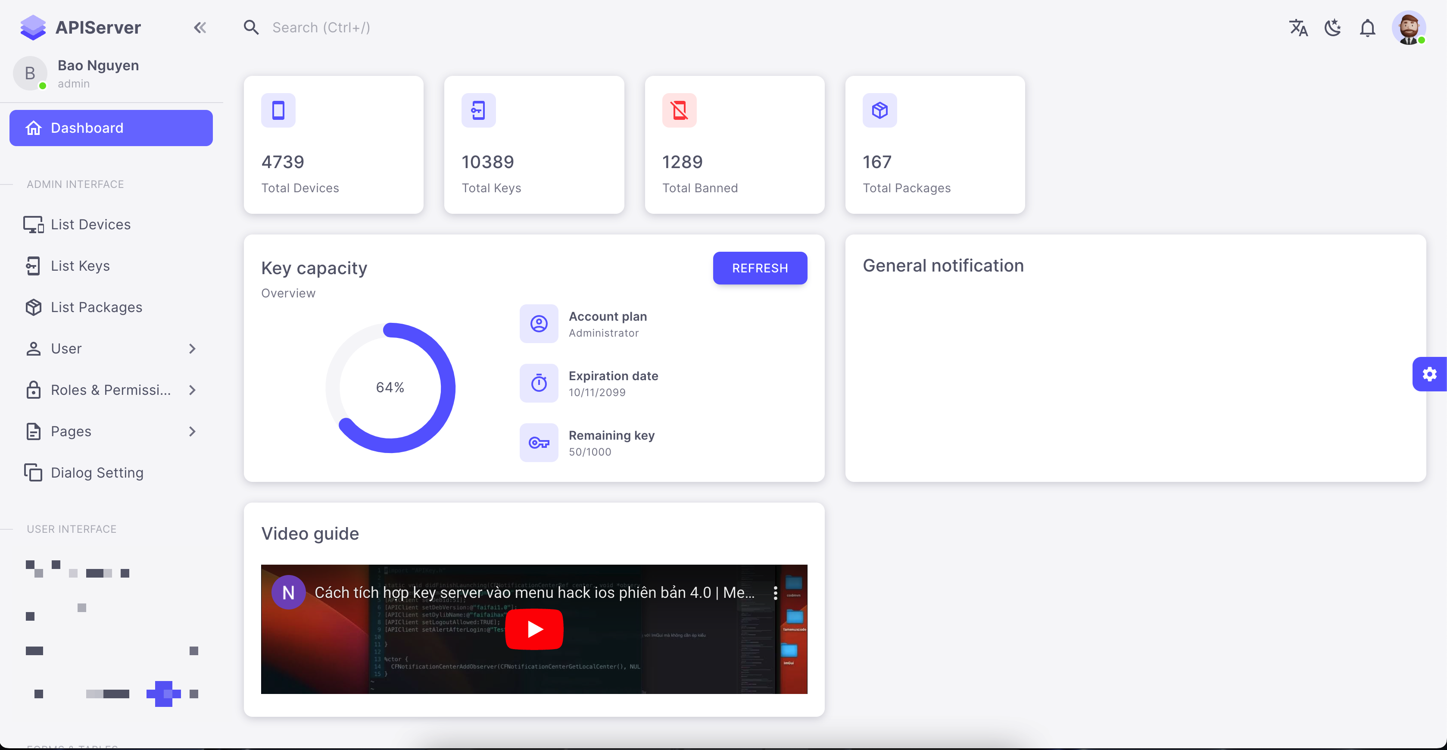Expand the User menu
The image size is (1447, 750).
point(111,349)
